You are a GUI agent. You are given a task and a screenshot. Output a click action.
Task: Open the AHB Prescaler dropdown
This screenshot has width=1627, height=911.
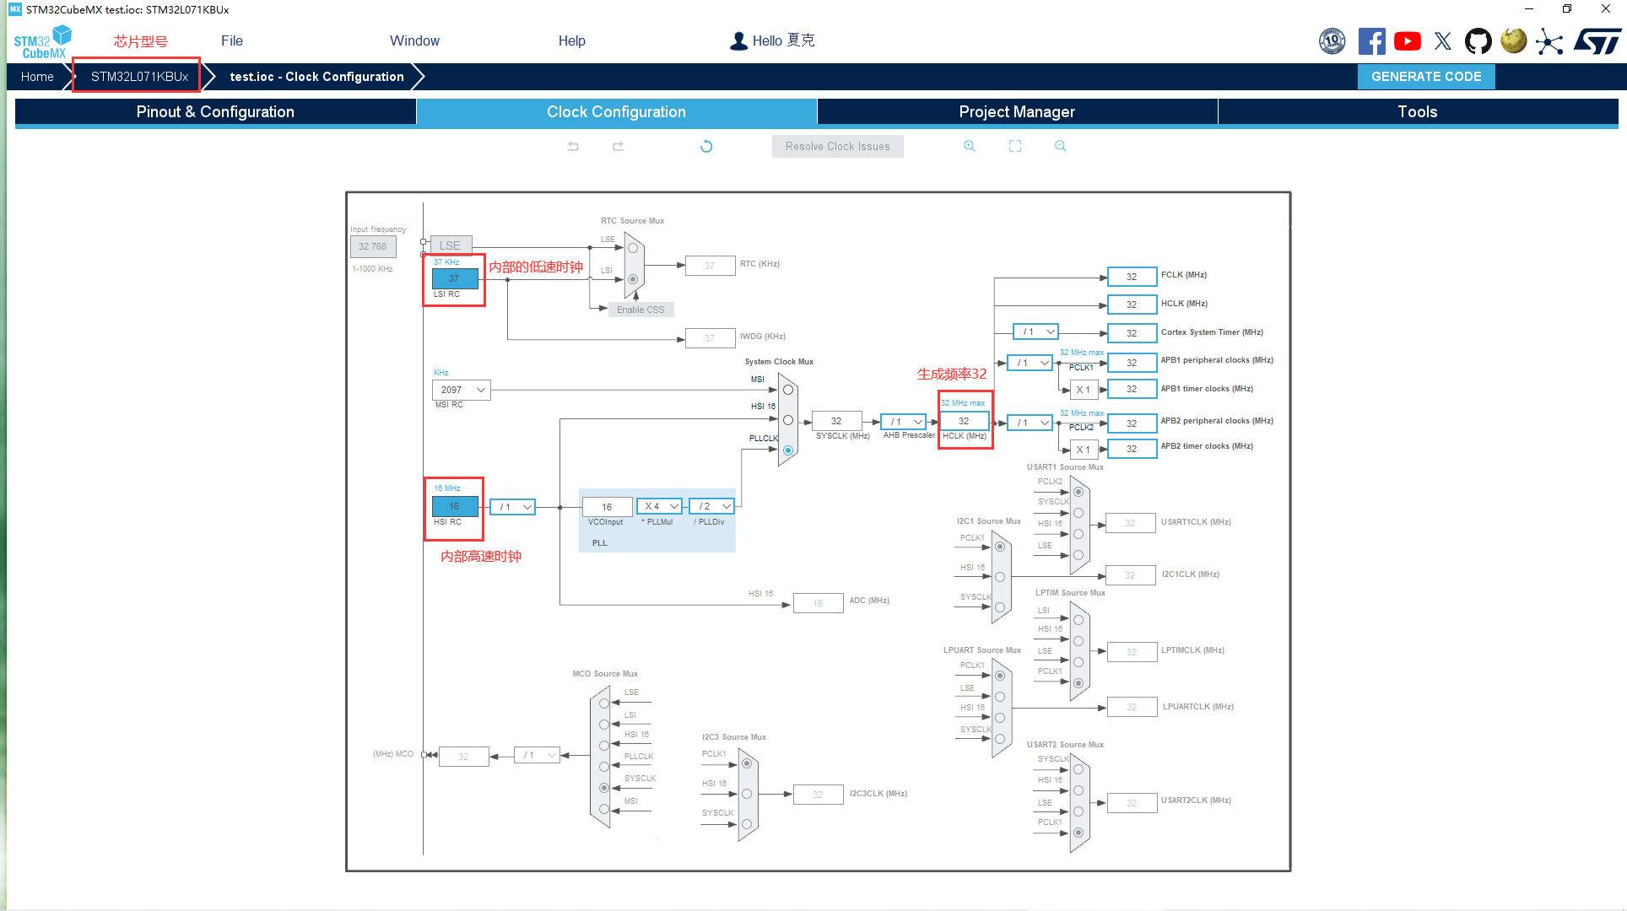point(903,422)
